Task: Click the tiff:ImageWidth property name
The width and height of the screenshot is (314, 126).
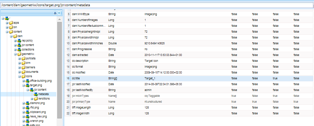Action: (x=81, y=113)
